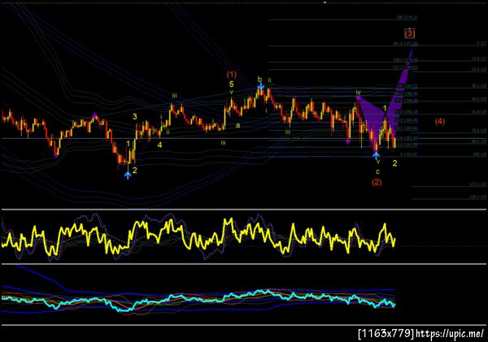
Task: Select the orange (4) wave label
Action: point(440,121)
